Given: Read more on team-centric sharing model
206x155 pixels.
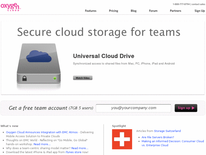Looking at the screenshot, I should pos(80,148).
